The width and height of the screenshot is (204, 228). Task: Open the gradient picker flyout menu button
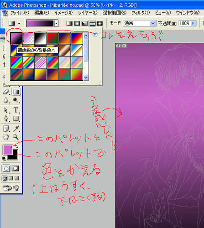95,35
